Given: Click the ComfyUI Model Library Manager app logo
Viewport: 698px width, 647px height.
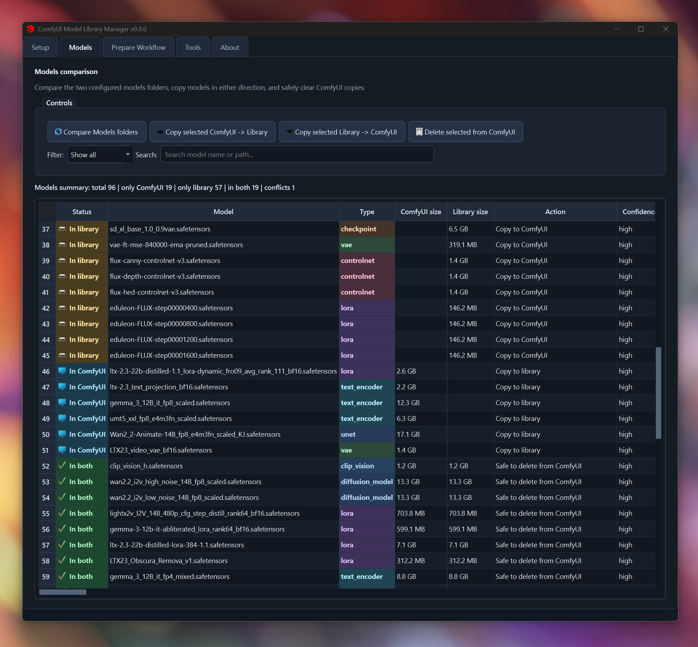Looking at the screenshot, I should point(31,29).
